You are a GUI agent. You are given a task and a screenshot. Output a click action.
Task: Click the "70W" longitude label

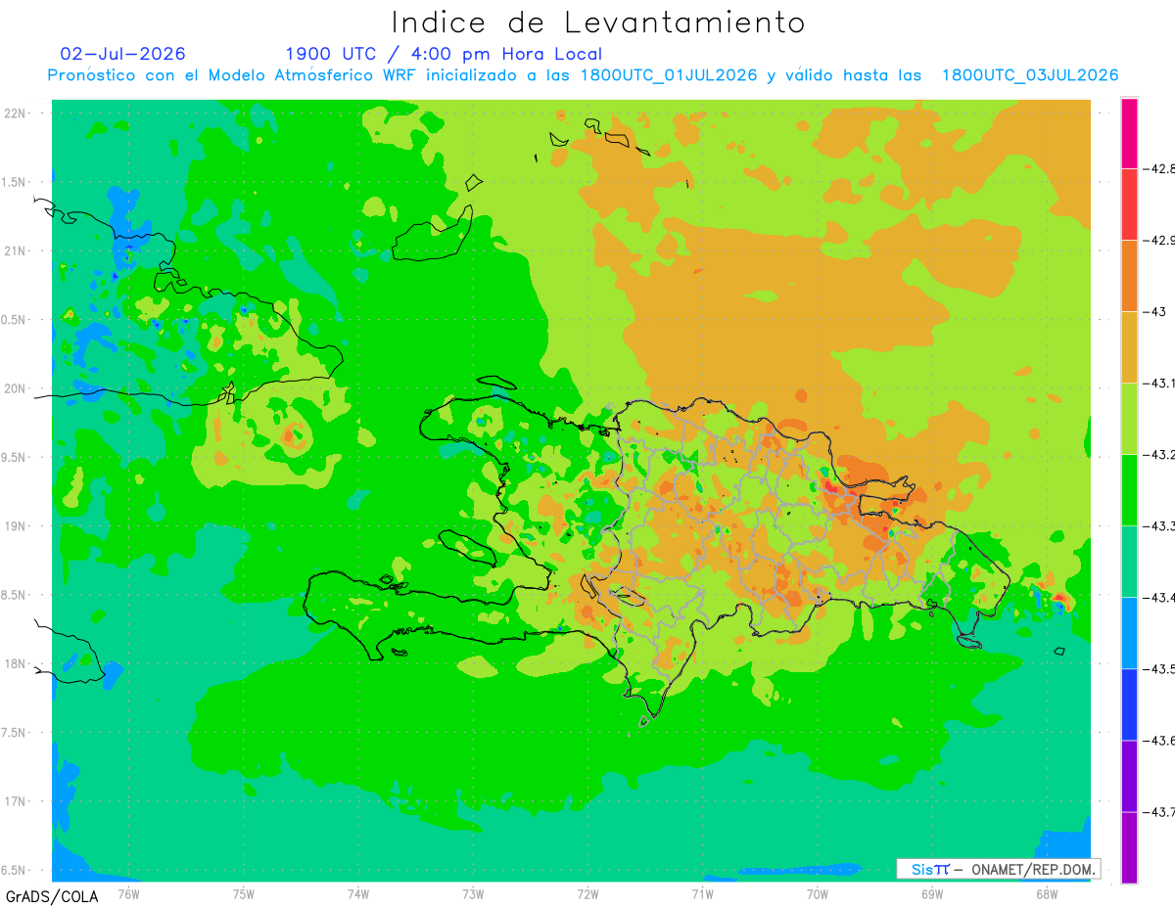(817, 893)
